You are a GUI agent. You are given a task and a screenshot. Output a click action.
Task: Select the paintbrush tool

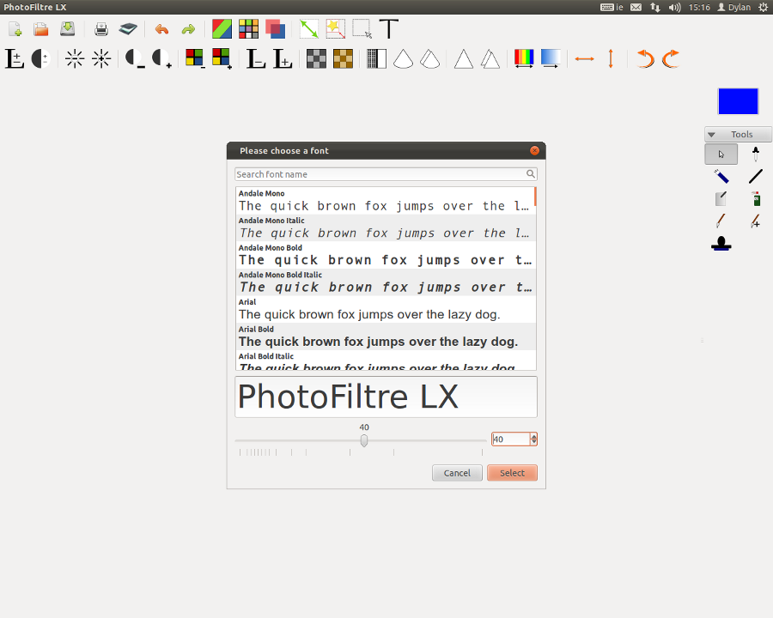(x=721, y=221)
